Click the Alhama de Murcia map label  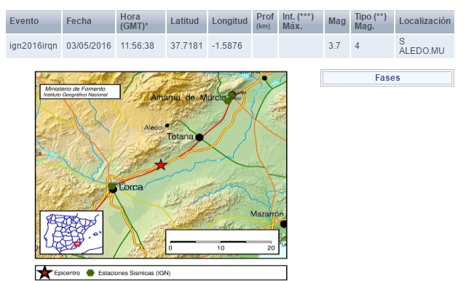tap(189, 98)
